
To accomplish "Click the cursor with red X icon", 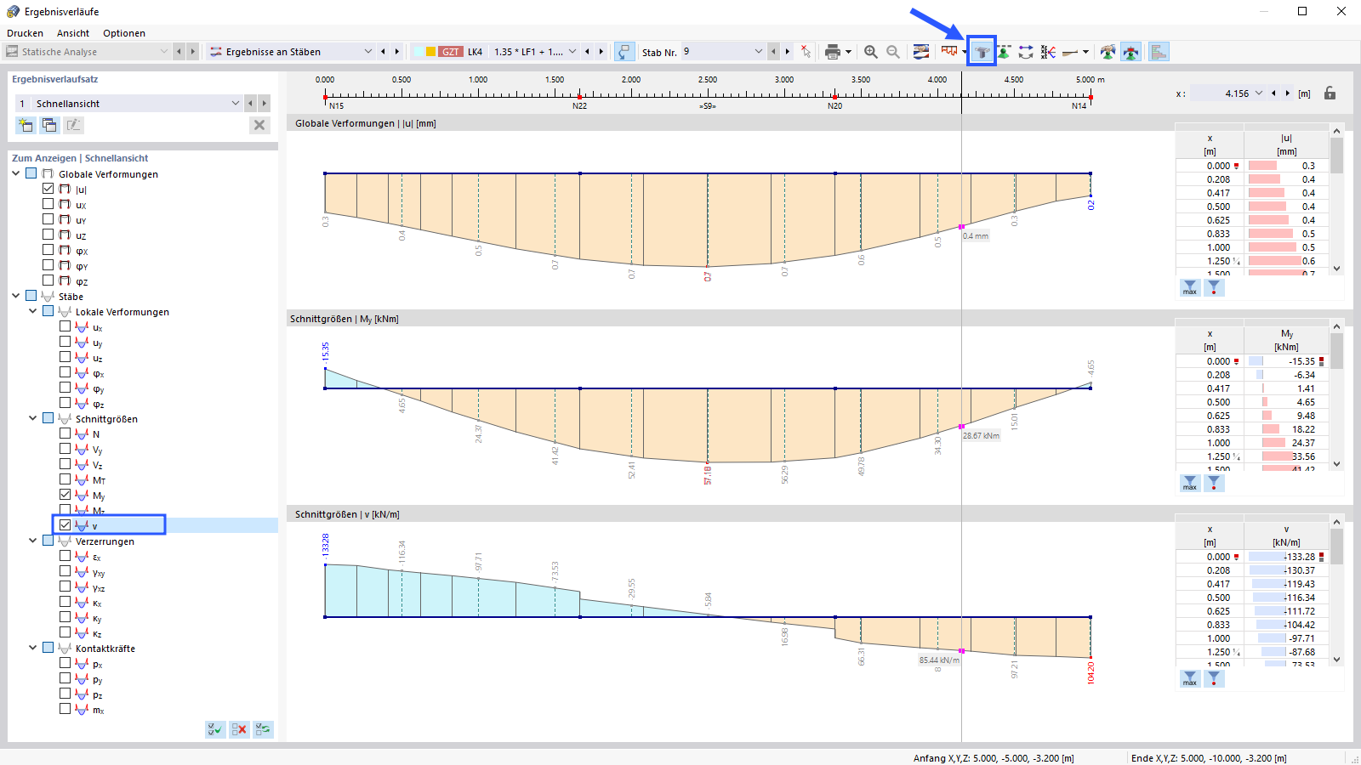I will pyautogui.click(x=806, y=52).
